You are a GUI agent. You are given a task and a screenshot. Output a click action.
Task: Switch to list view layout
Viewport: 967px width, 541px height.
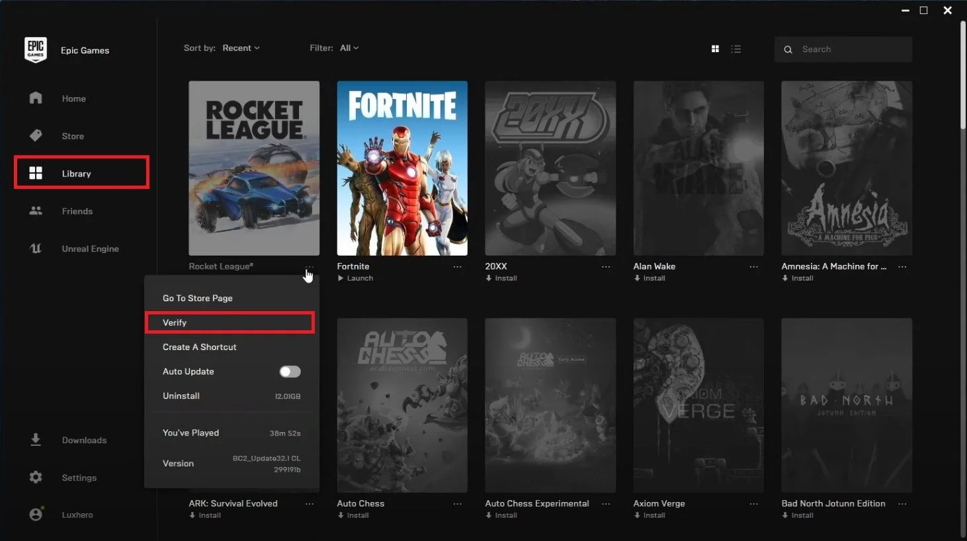click(736, 49)
